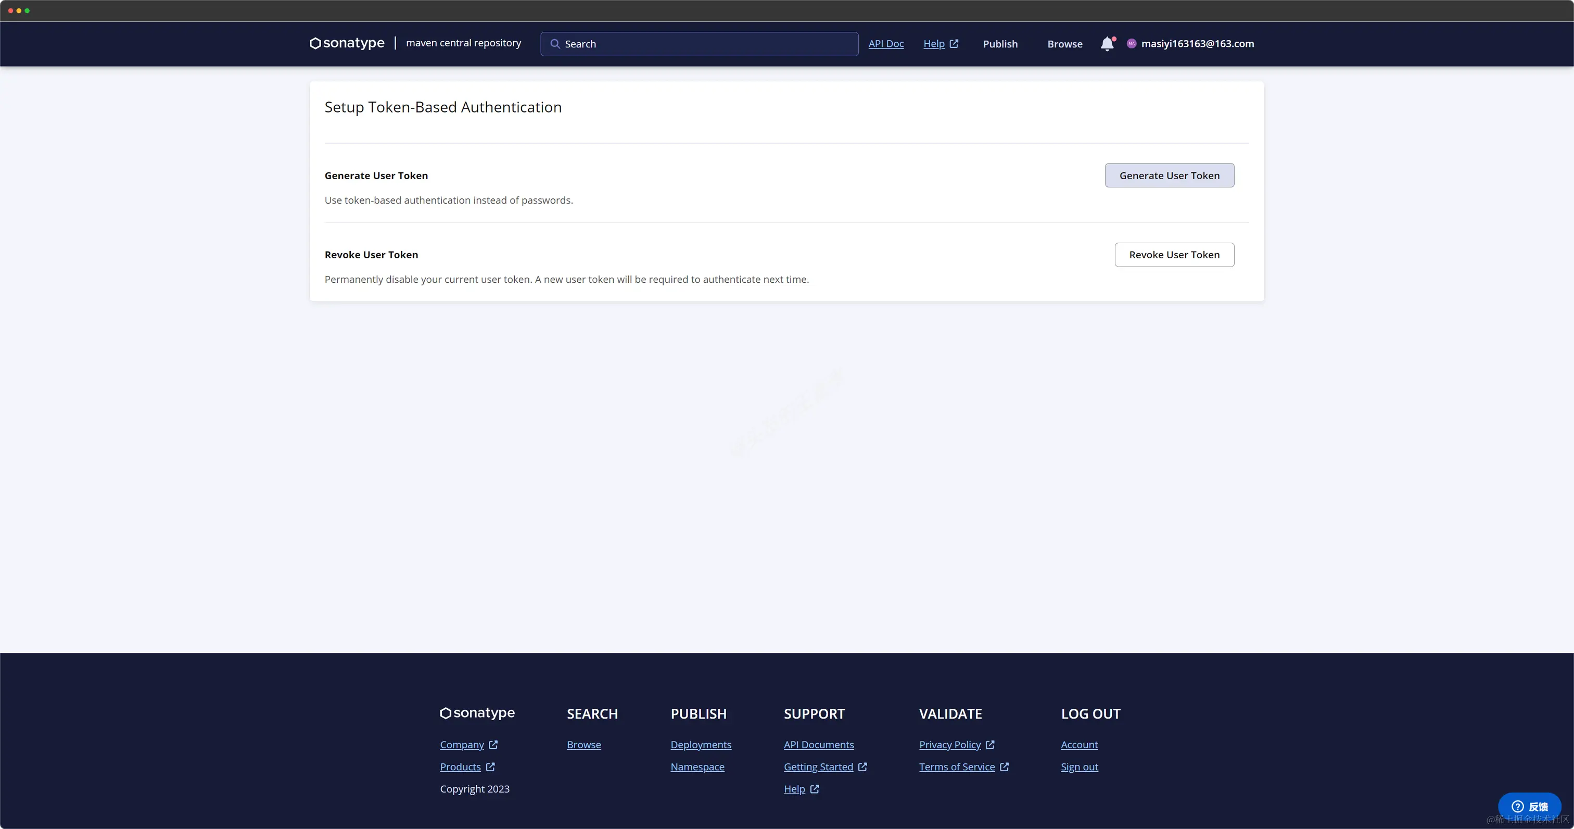Viewport: 1574px width, 829px height.
Task: Open the Browse menu item
Action: [1064, 44]
